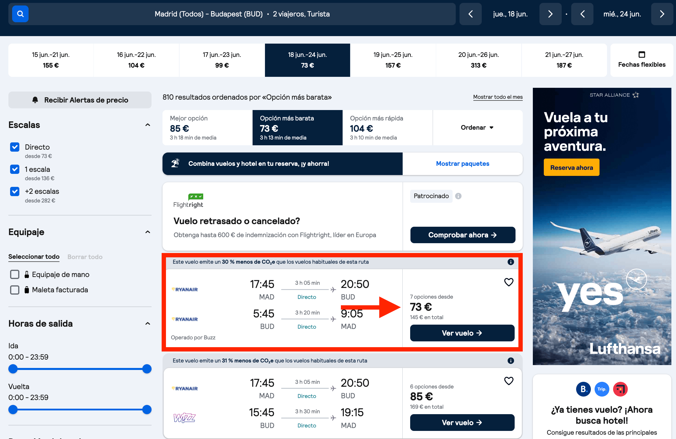
Task: Click the Vuelta slider end handle
Action: pyautogui.click(x=147, y=410)
